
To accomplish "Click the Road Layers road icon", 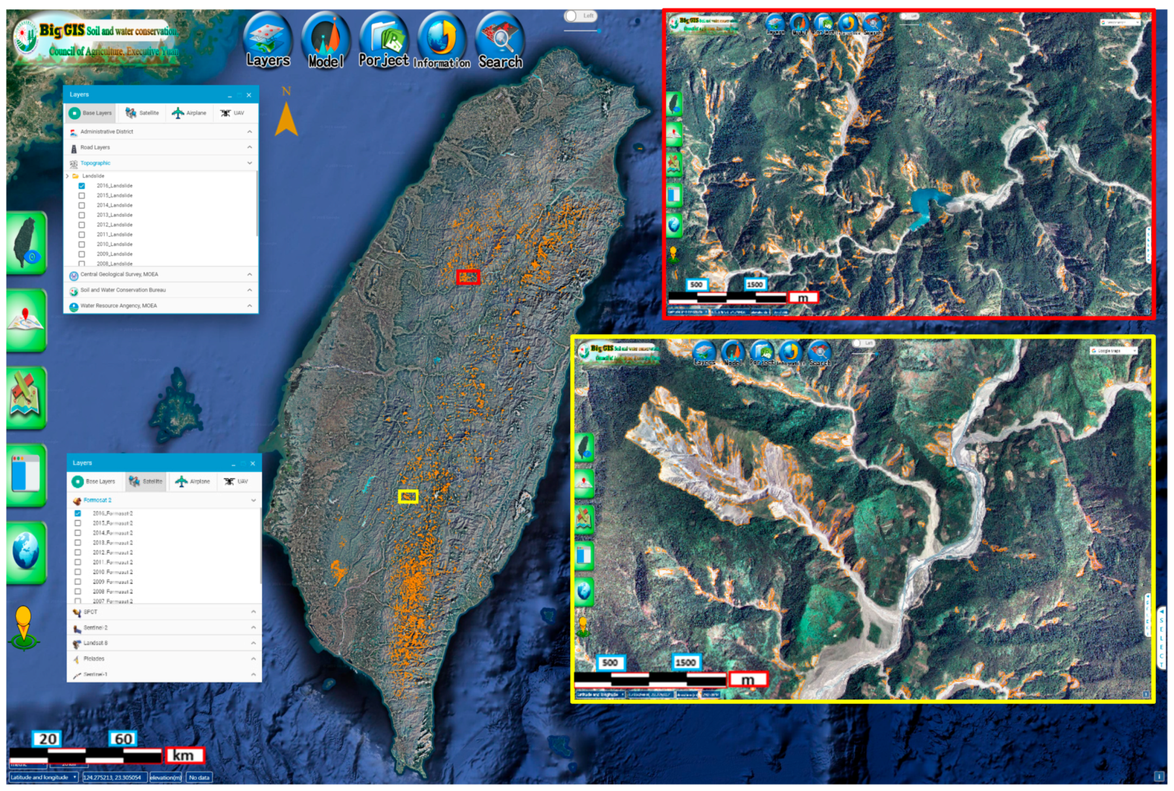I will pos(73,148).
